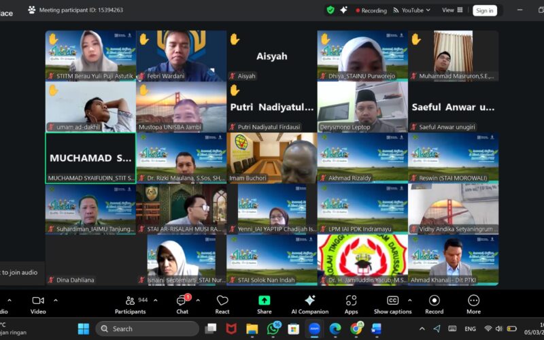The width and height of the screenshot is (544, 340).
Task: Click the green encryption shield icon
Action: [330, 10]
